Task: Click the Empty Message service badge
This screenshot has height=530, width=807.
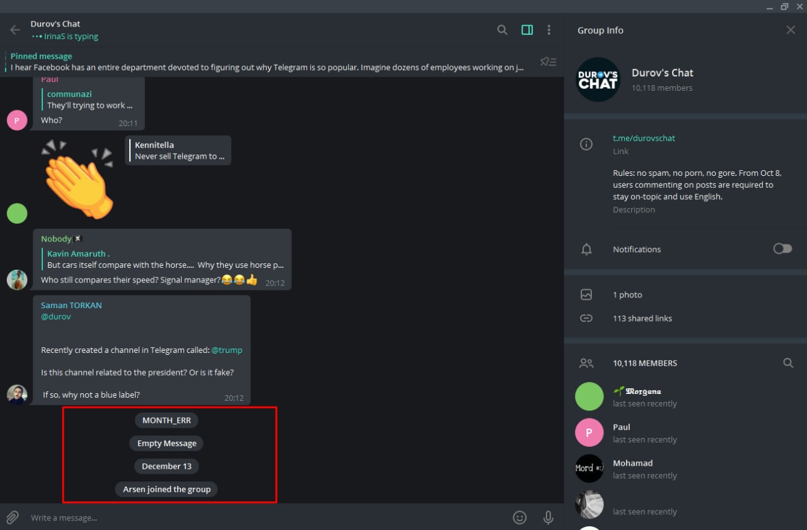Action: click(166, 443)
